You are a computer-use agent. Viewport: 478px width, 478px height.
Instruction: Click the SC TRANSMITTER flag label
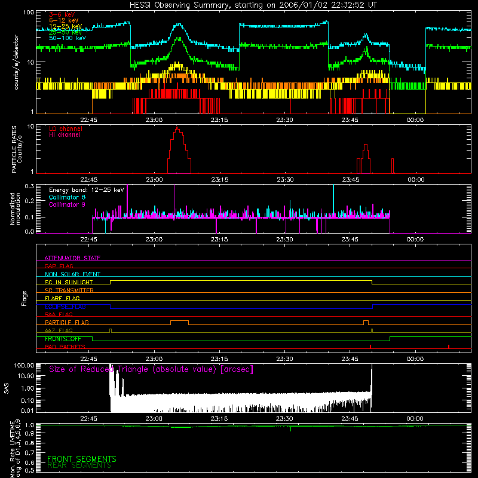(x=69, y=290)
